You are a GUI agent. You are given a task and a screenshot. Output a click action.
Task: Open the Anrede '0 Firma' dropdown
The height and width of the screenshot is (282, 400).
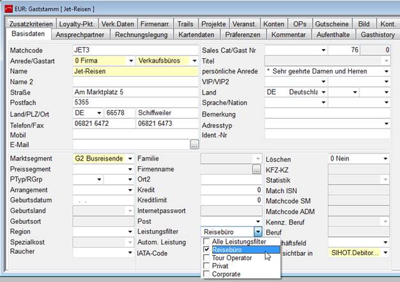coord(131,61)
